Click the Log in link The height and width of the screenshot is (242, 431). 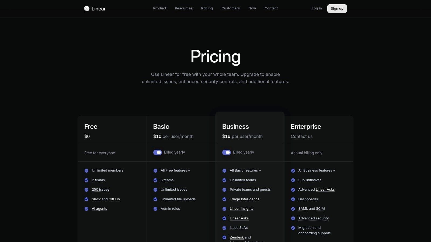(x=317, y=8)
